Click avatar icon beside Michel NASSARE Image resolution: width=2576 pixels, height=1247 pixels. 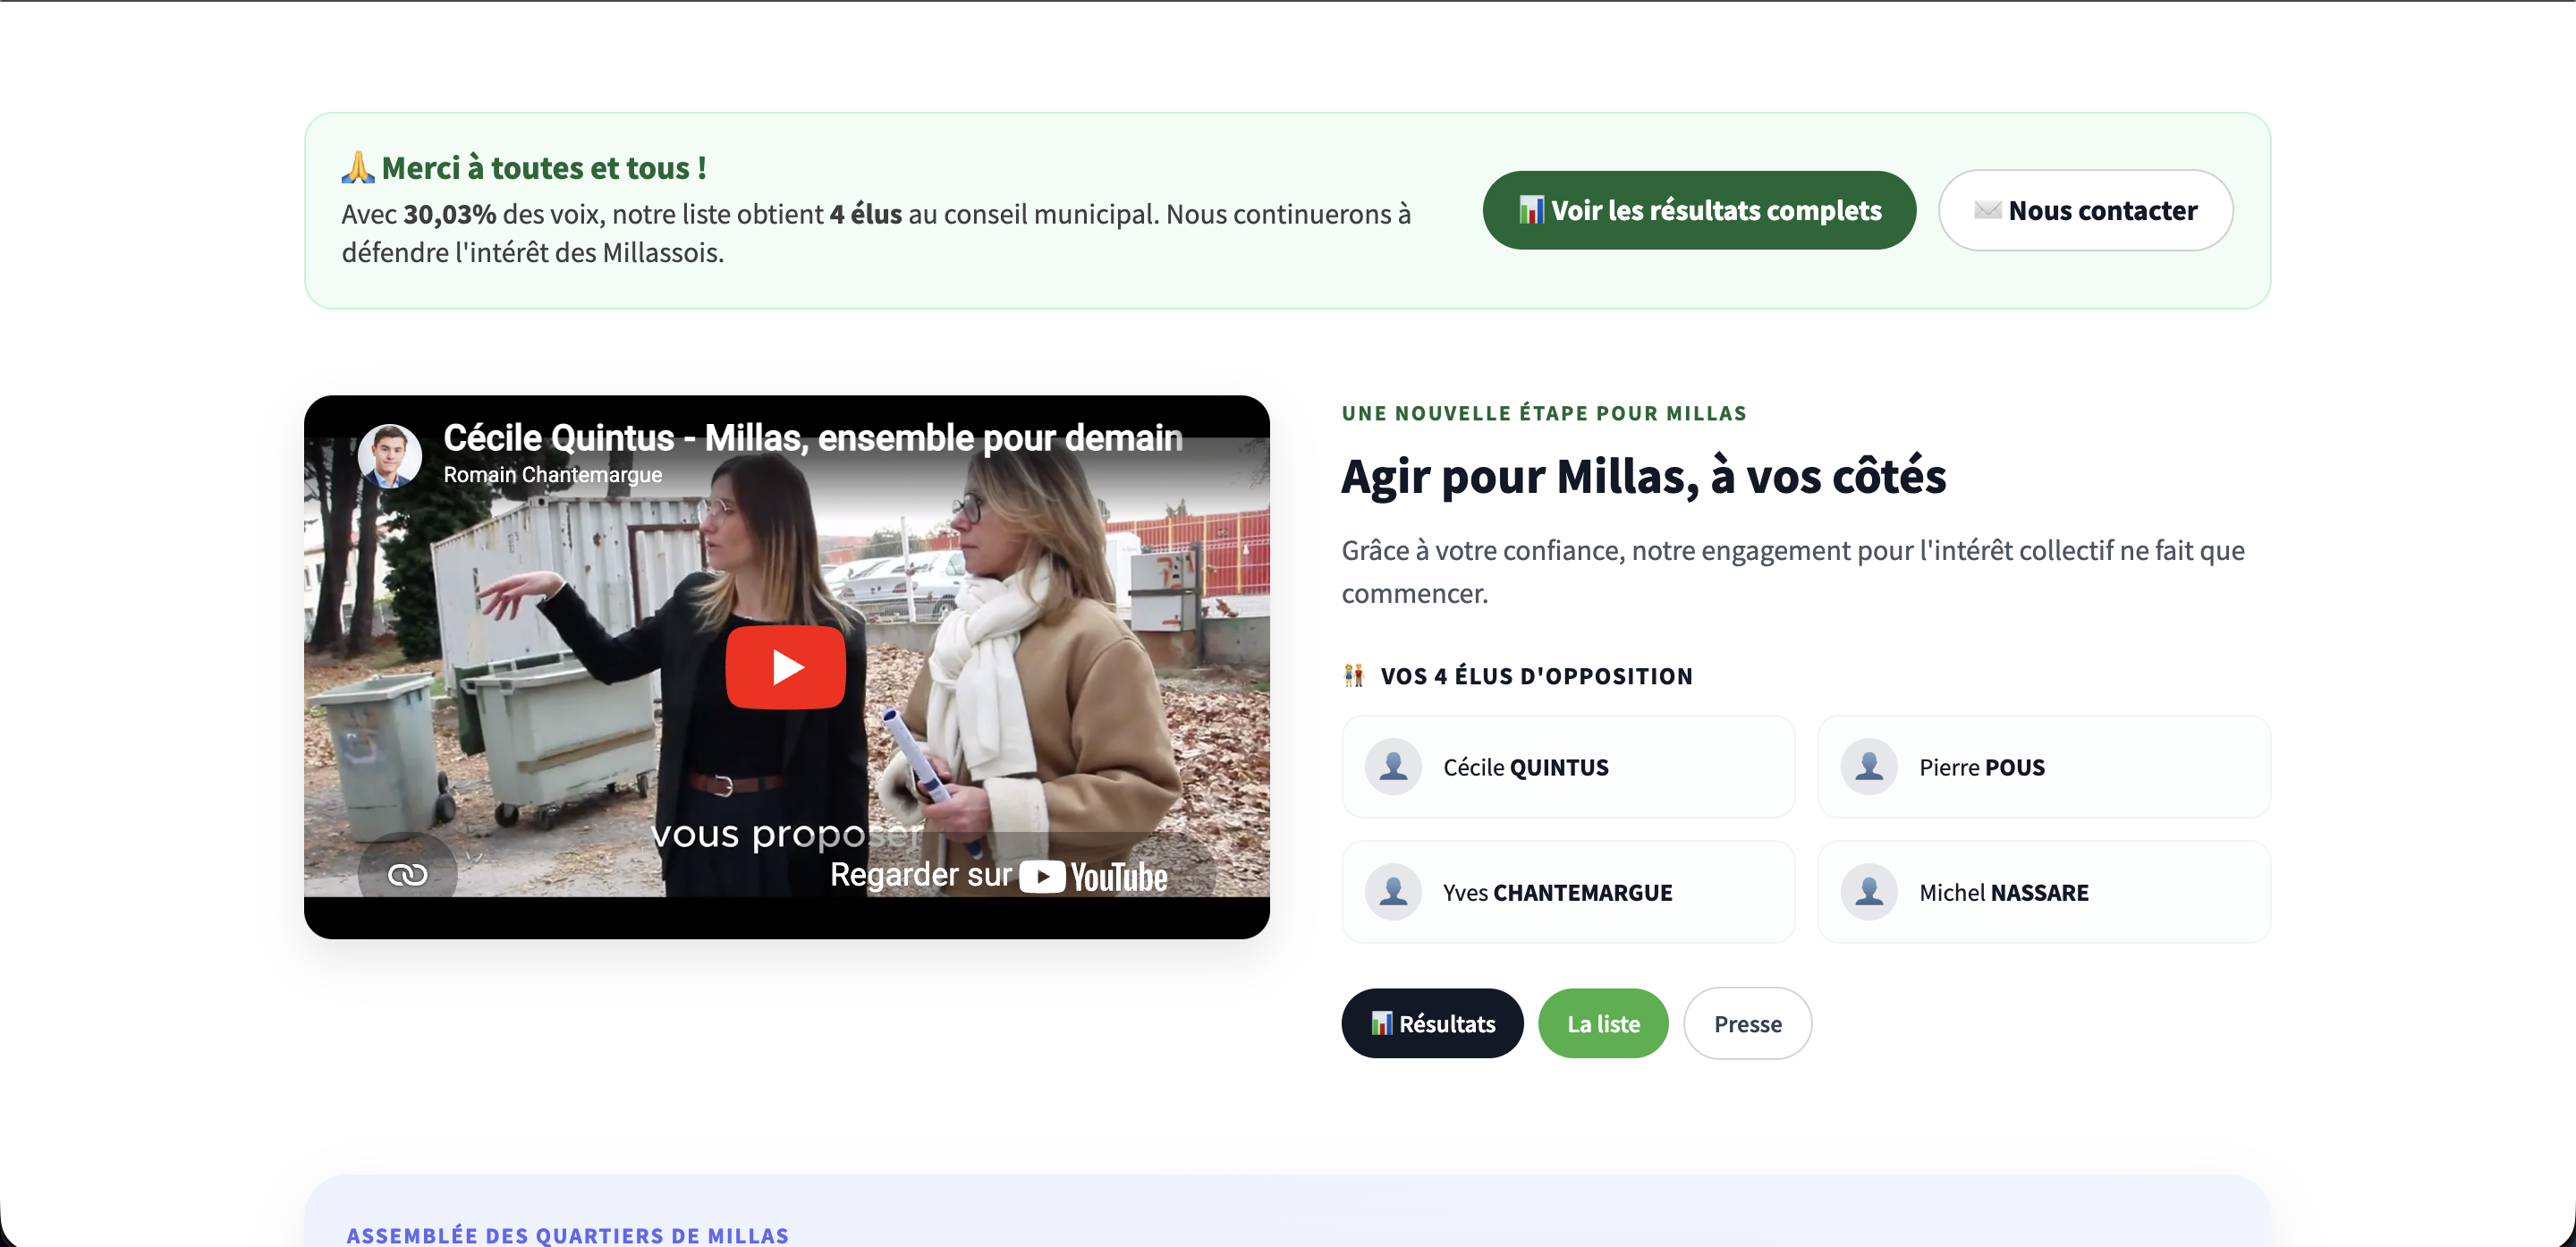coord(1869,892)
